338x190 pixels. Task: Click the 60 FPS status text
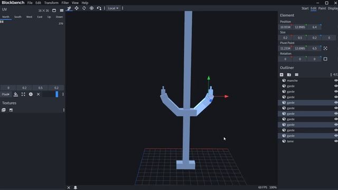(x=262, y=187)
